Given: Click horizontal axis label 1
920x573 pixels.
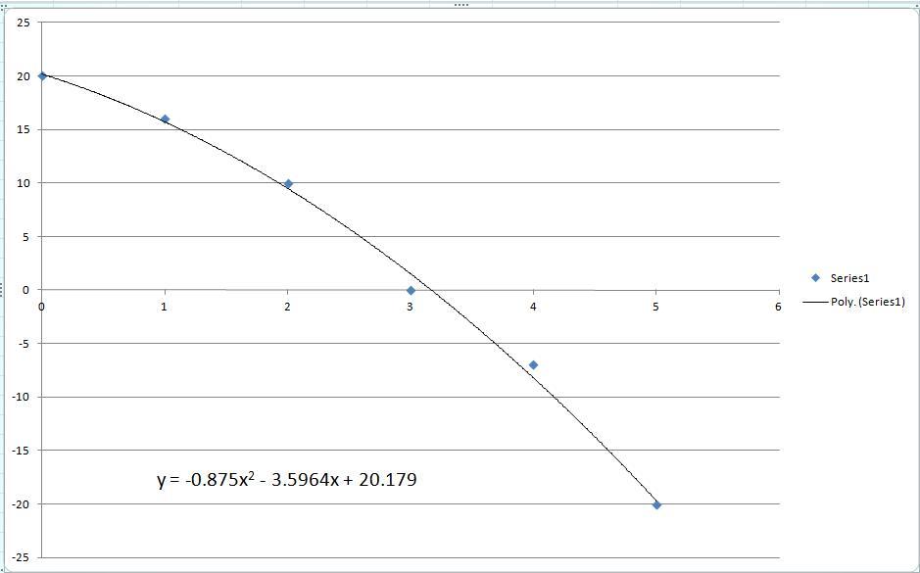Looking at the screenshot, I should (x=164, y=307).
